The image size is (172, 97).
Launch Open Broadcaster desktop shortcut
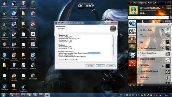23,88
